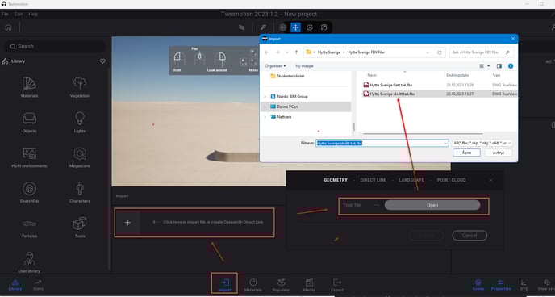
Task: Open the Edit menu
Action: (x=19, y=15)
